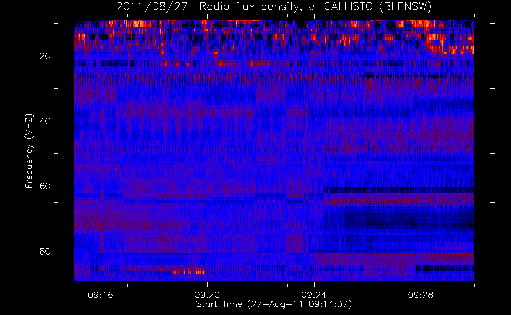Click the 09:28 time tick label
This screenshot has width=511, height=315.
click(421, 295)
